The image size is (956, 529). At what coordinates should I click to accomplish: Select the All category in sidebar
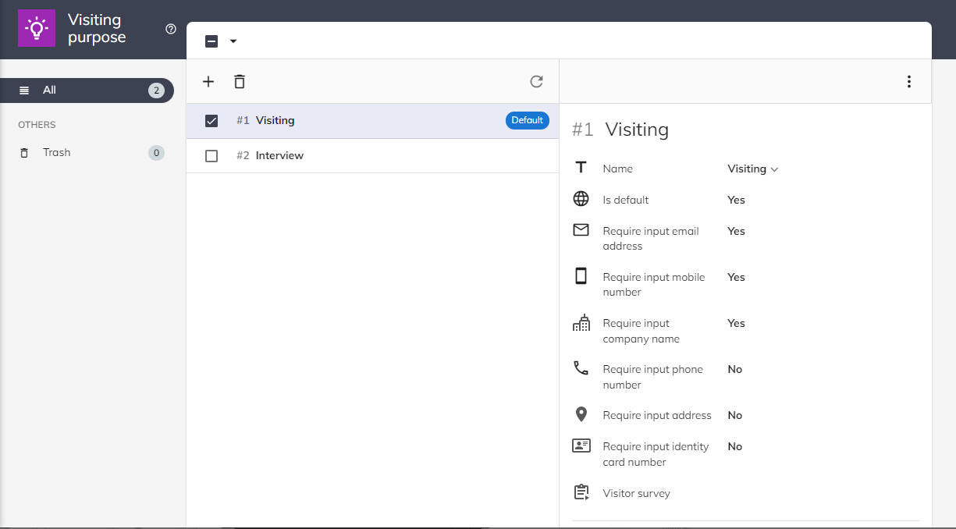coord(50,91)
